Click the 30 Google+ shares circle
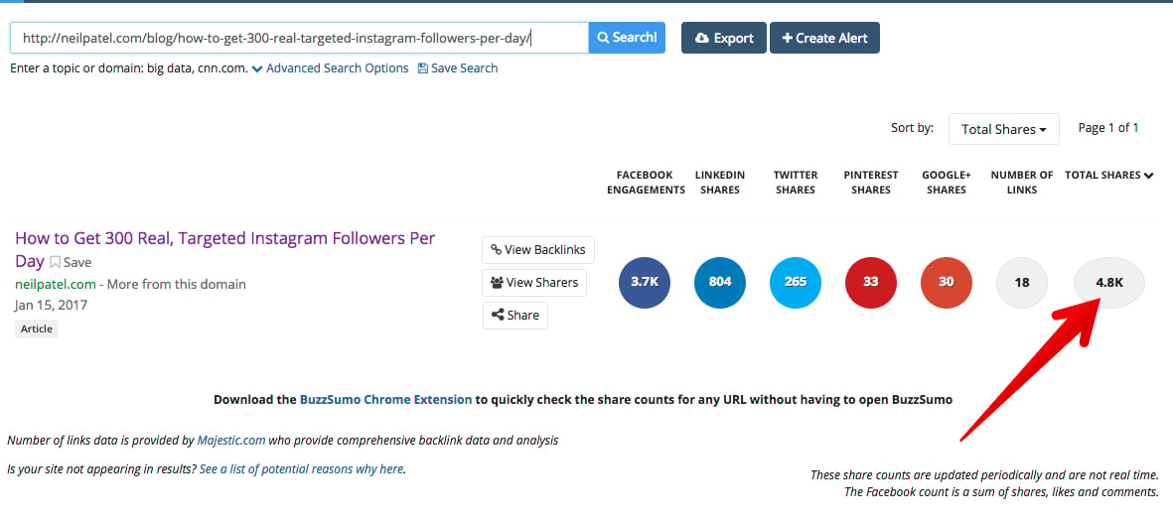This screenshot has width=1173, height=522. click(947, 282)
